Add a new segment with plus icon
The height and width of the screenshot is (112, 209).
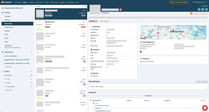(x=31, y=52)
